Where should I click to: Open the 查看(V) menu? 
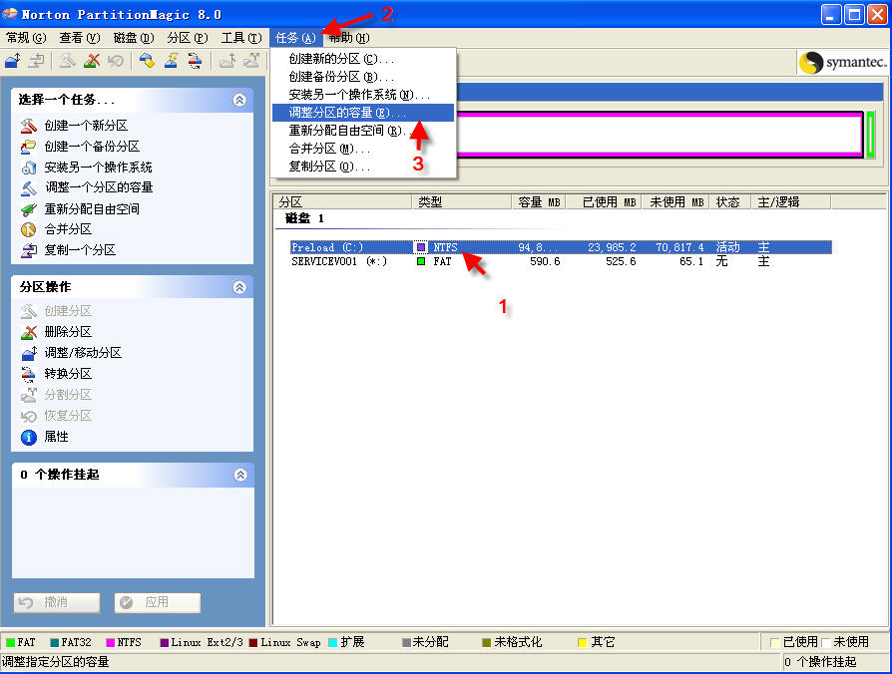point(80,38)
